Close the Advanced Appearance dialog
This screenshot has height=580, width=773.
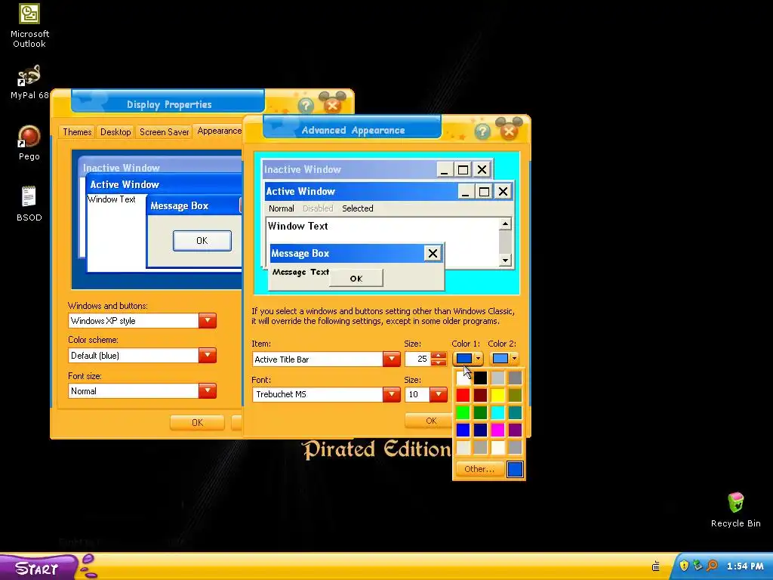[x=509, y=130]
